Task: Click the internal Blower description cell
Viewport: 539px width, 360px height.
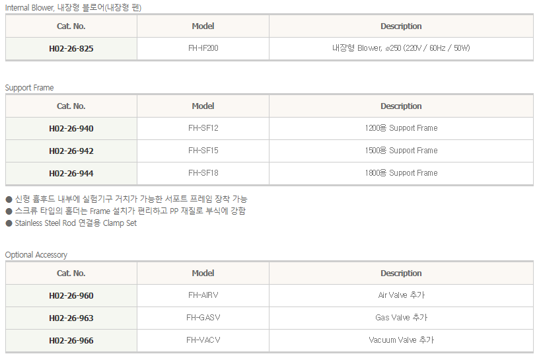Action: click(401, 48)
